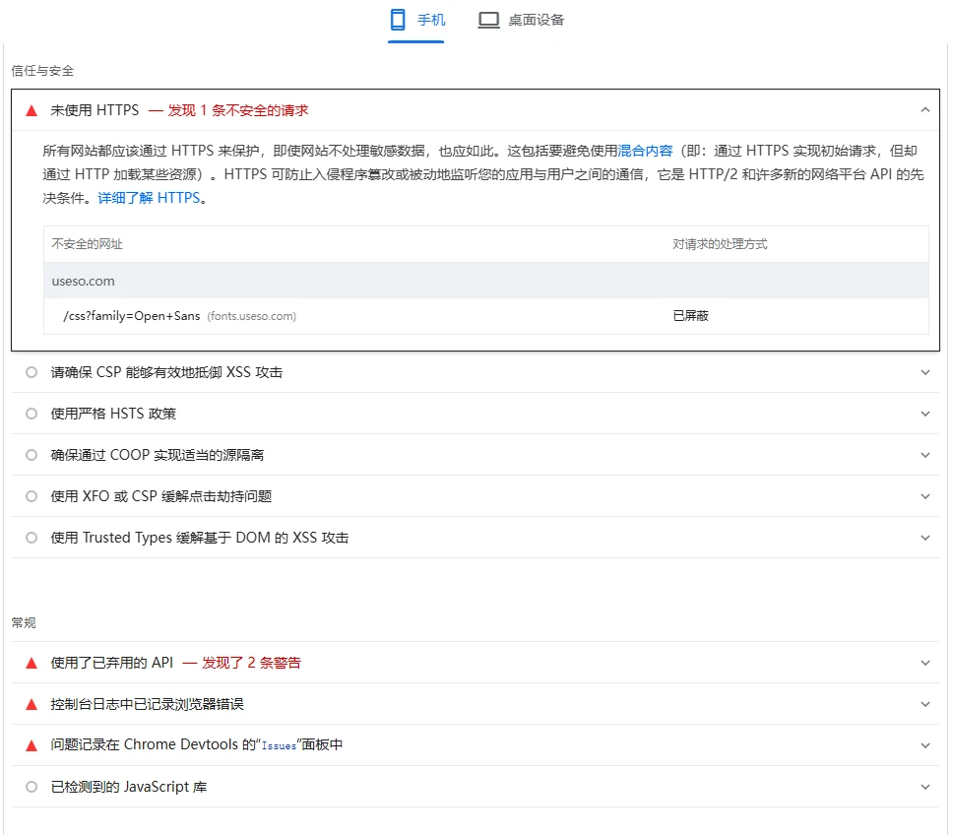Click red warning triangle beside 未使用 HTTPS
Screen dimensions: 953x835
[x=32, y=110]
